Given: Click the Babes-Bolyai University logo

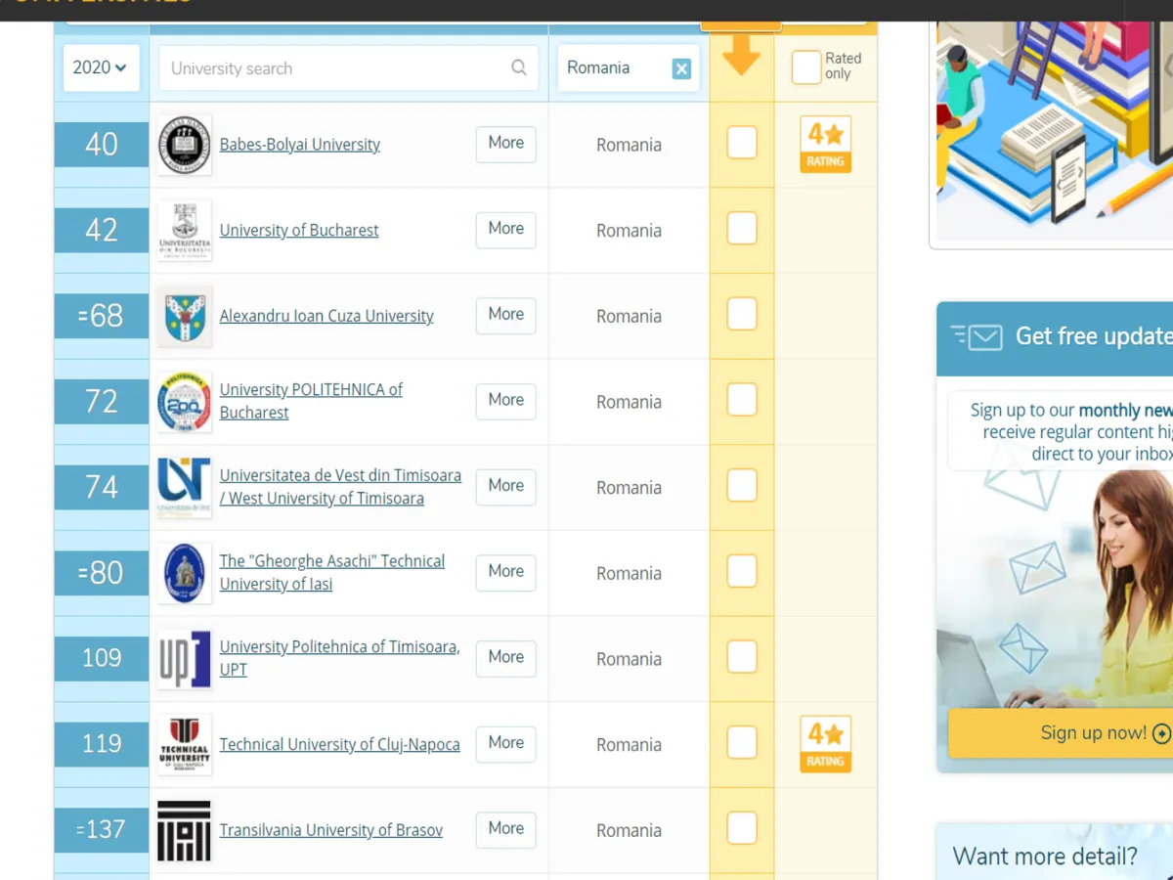Looking at the screenshot, I should tap(184, 145).
